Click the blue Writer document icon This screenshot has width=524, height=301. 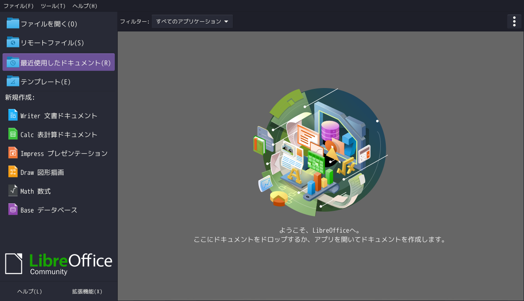[13, 115]
